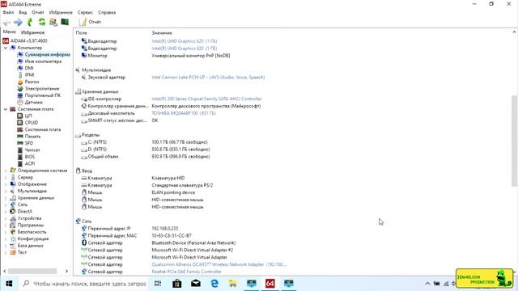Select the Тест tree item
The image size is (518, 291).
coord(22,252)
